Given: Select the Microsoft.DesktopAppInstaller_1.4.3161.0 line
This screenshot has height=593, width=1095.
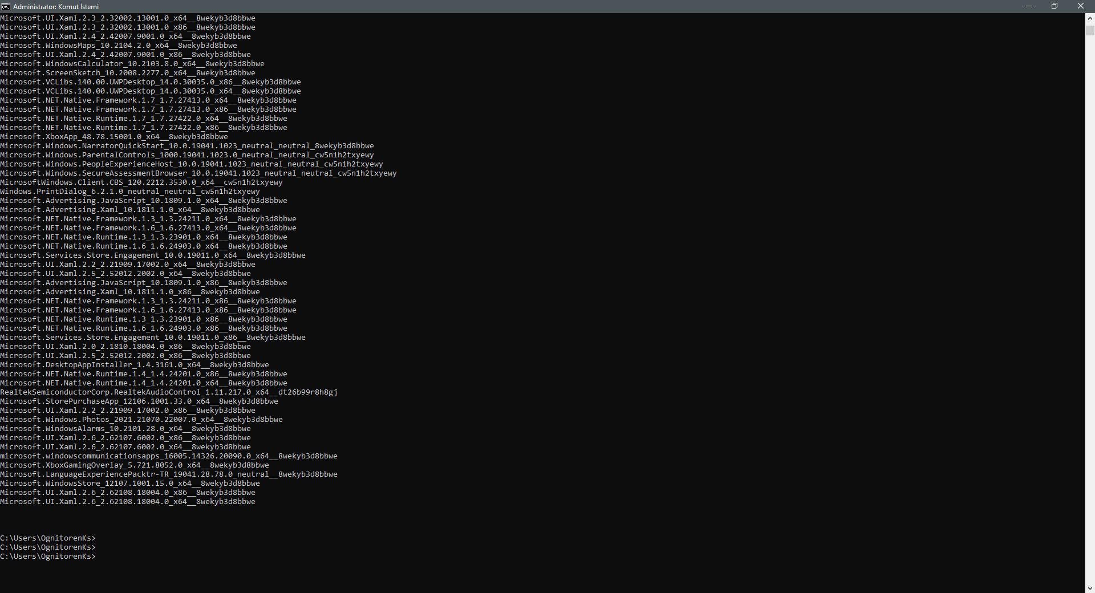Looking at the screenshot, I should coord(135,365).
